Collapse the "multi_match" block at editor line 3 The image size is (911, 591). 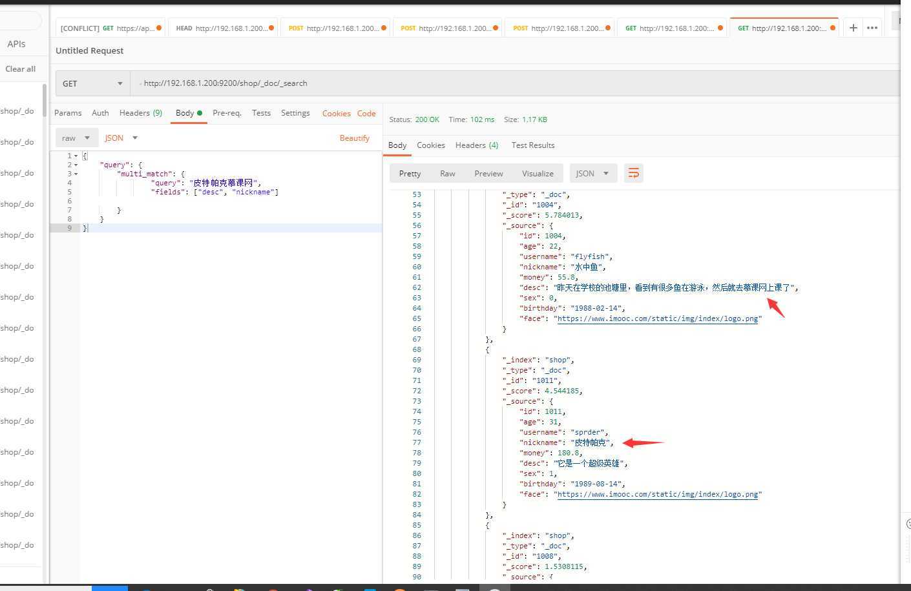click(x=76, y=174)
